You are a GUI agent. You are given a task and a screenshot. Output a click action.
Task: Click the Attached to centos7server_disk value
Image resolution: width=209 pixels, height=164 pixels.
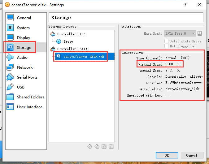tap(182, 89)
